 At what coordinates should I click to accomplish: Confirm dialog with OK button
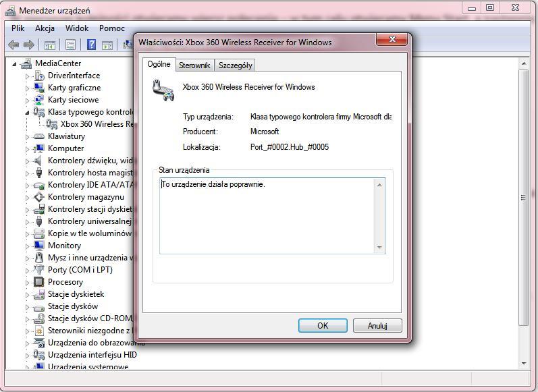pyautogui.click(x=323, y=325)
